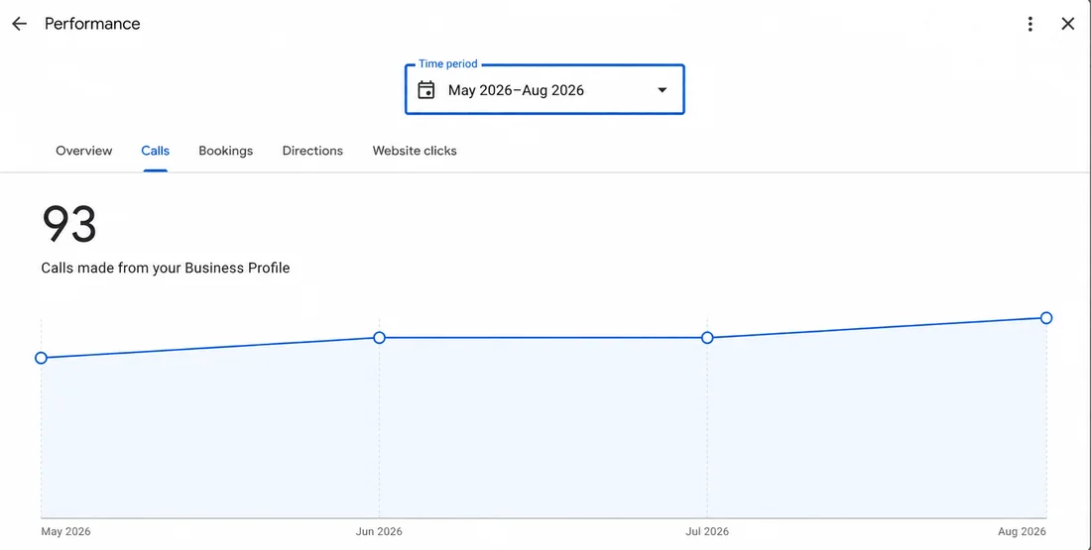The image size is (1091, 550).
Task: Open the three-dot more options menu
Action: (1030, 24)
